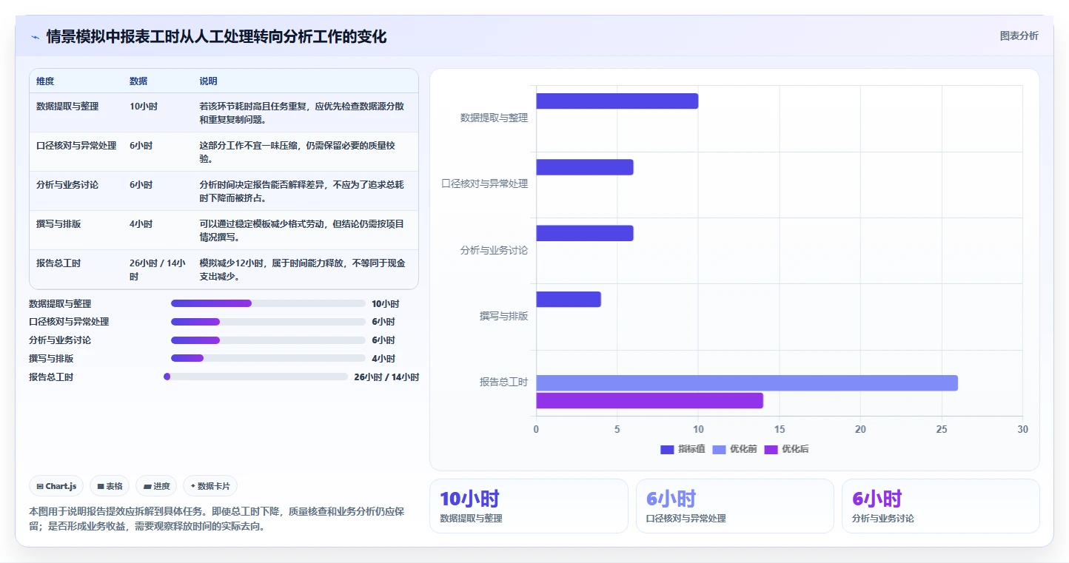The image size is (1069, 563).
Task: Toggle the 优化前 legend entry
Action: (x=734, y=449)
